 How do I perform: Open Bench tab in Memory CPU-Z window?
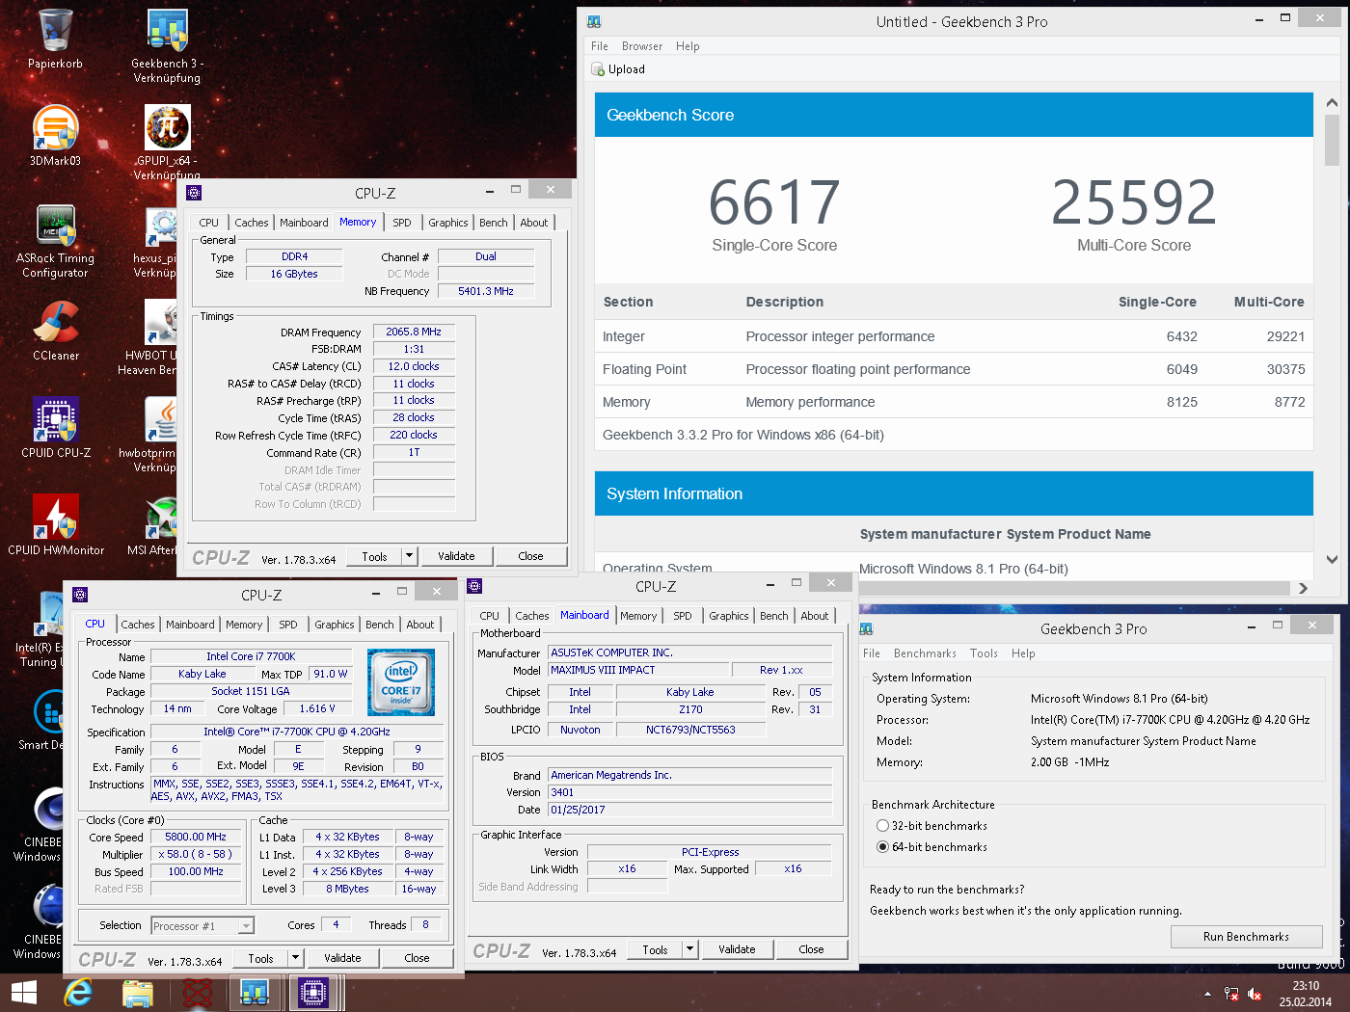pos(494,223)
